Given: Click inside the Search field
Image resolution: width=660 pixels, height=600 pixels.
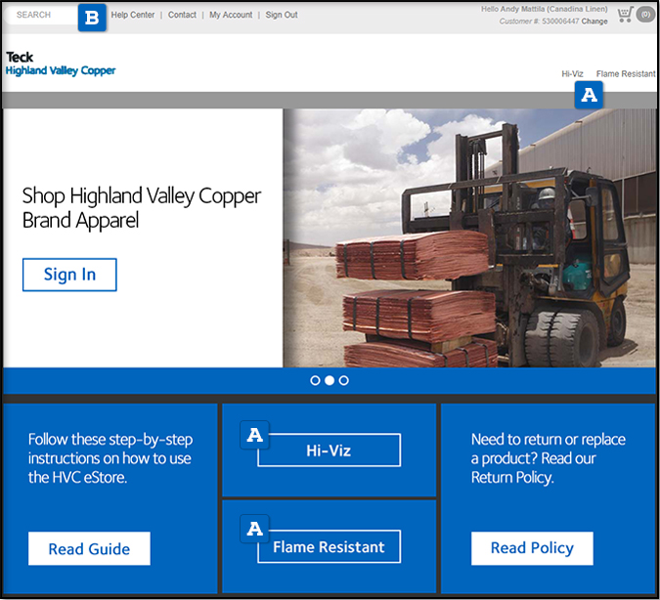Looking at the screenshot, I should click(43, 16).
